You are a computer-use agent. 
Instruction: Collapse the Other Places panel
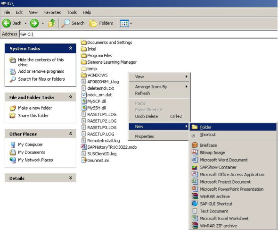pos(71,134)
